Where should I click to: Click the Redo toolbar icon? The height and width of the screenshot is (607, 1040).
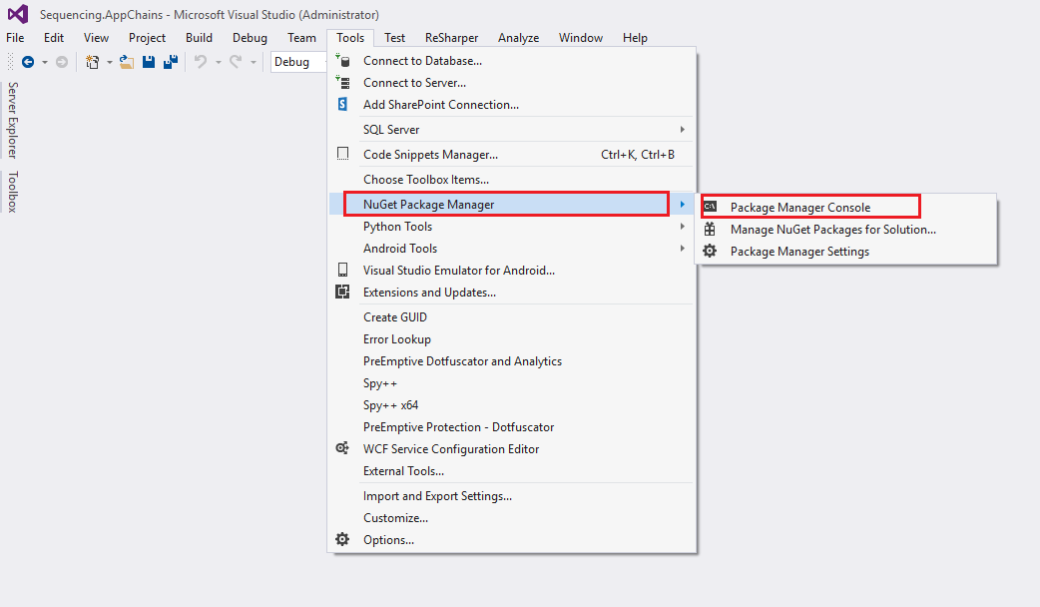pos(236,62)
